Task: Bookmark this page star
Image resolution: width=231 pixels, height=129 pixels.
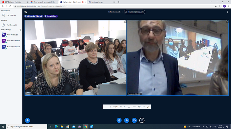Action: 220,6
